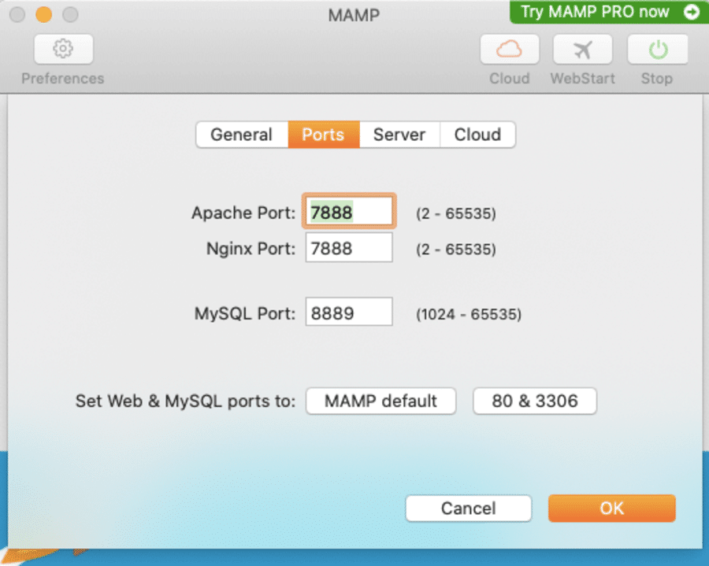Focus the Apache Port input field
The width and height of the screenshot is (709, 566).
tap(349, 213)
